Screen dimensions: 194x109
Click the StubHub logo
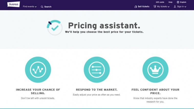pos(14,4)
